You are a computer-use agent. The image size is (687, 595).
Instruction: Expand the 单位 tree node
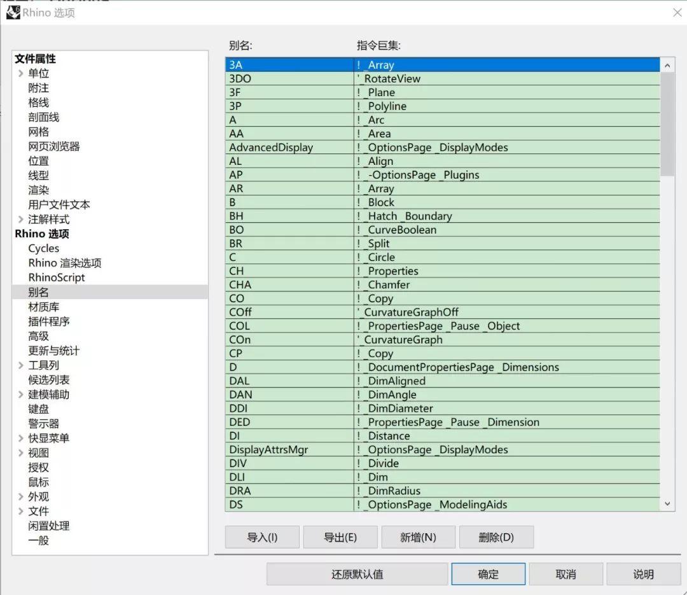pos(20,73)
